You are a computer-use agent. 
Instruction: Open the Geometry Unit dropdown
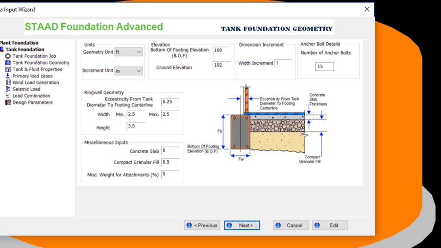pos(128,52)
